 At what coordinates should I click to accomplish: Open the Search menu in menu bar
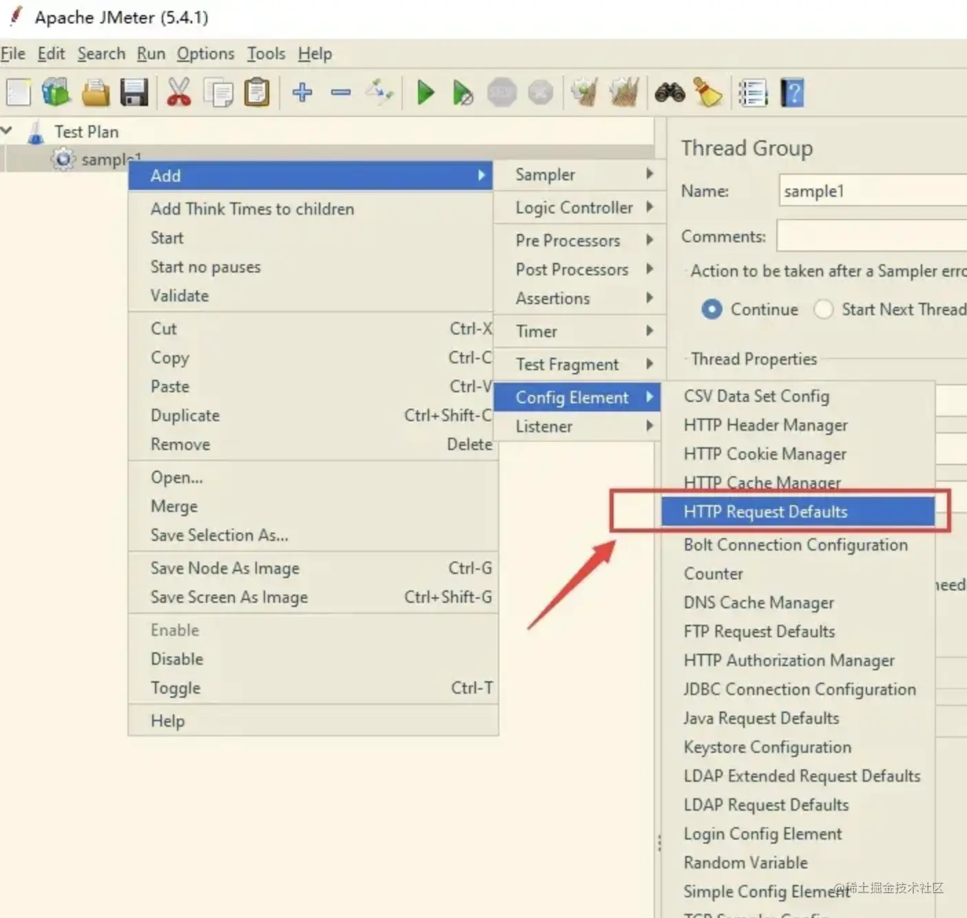(101, 54)
